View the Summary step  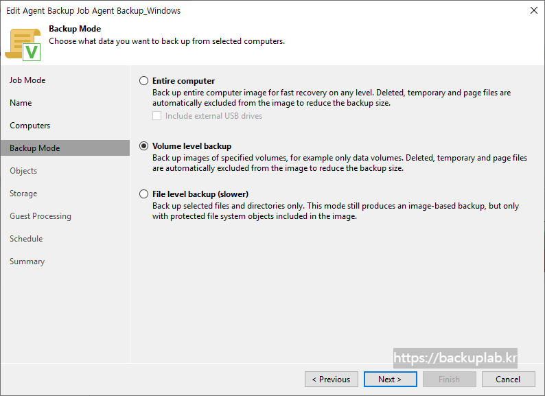tap(27, 261)
